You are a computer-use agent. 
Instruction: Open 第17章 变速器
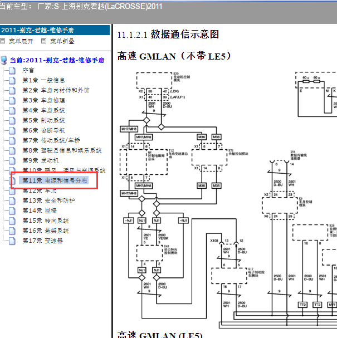click(x=43, y=241)
